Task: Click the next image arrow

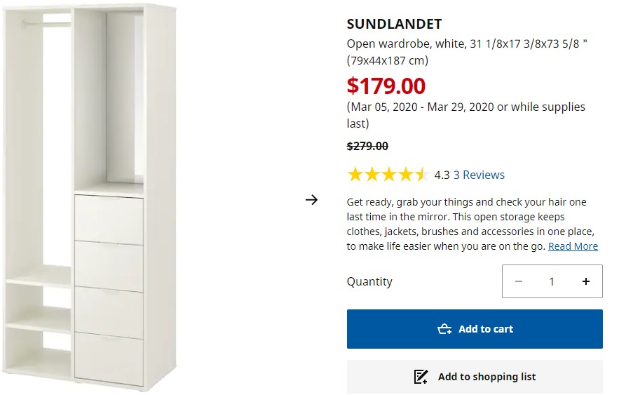Action: pos(312,200)
